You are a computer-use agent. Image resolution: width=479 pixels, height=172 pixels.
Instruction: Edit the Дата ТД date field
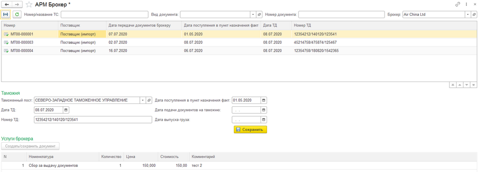(x=49, y=110)
